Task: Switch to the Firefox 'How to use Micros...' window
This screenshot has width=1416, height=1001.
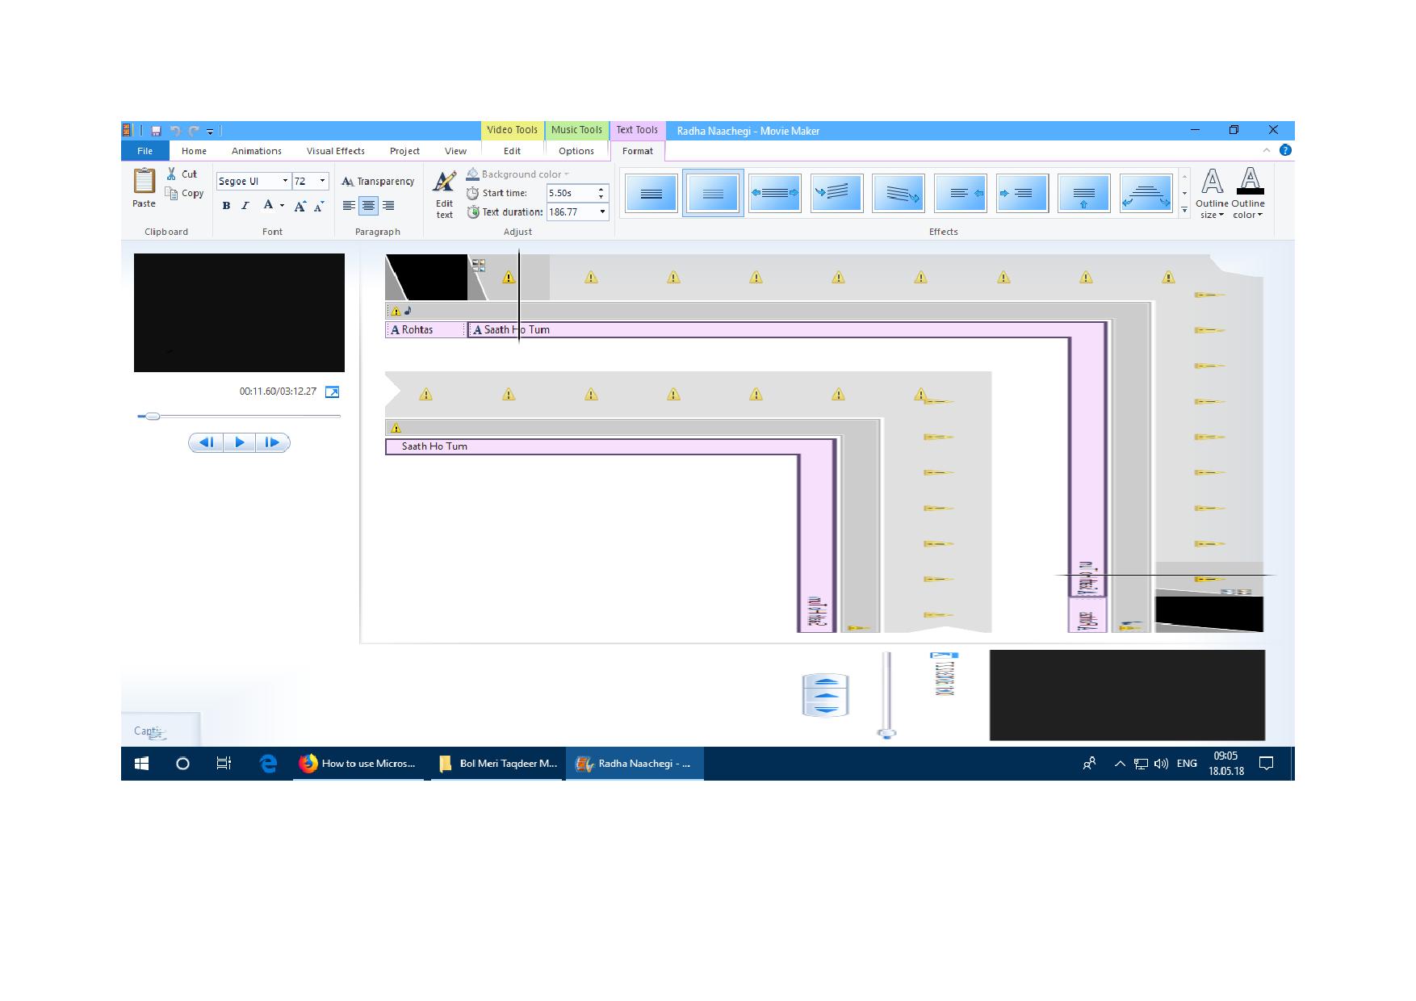Action: [358, 764]
